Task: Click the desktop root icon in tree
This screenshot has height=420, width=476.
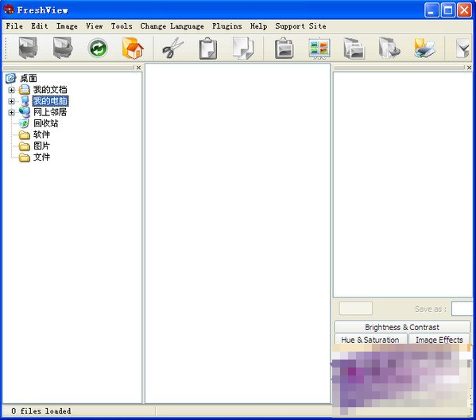Action: 11,78
